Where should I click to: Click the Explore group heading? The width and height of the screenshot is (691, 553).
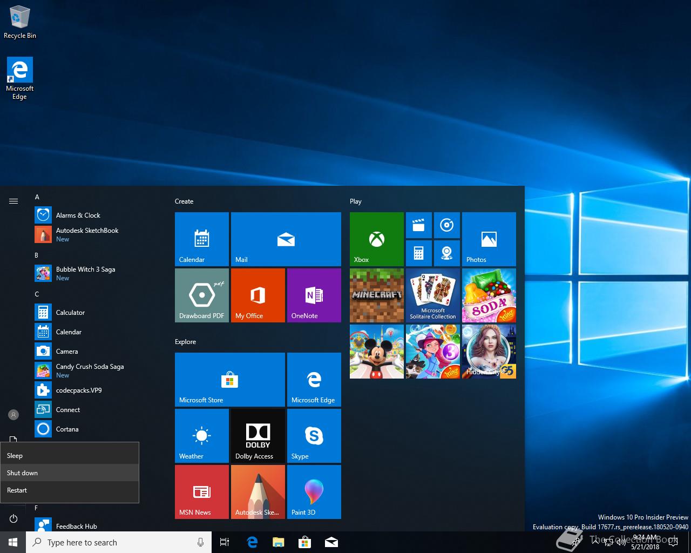tap(185, 341)
